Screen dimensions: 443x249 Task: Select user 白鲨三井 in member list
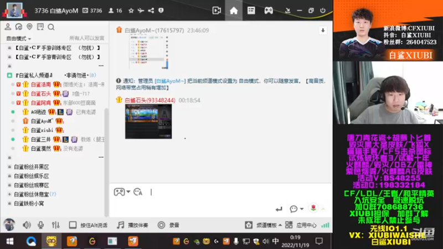41,139
